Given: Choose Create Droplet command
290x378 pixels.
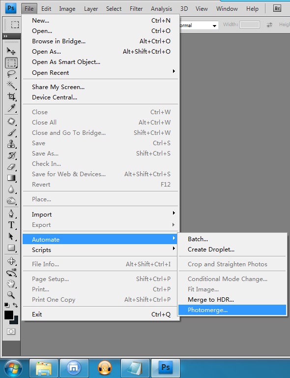Looking at the screenshot, I should 232,249.
